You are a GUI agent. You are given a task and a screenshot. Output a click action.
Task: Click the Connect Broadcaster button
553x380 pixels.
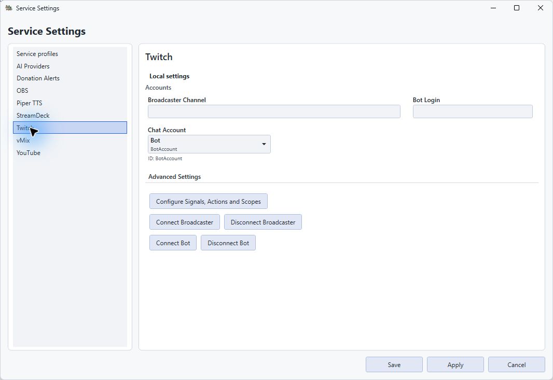(185, 222)
